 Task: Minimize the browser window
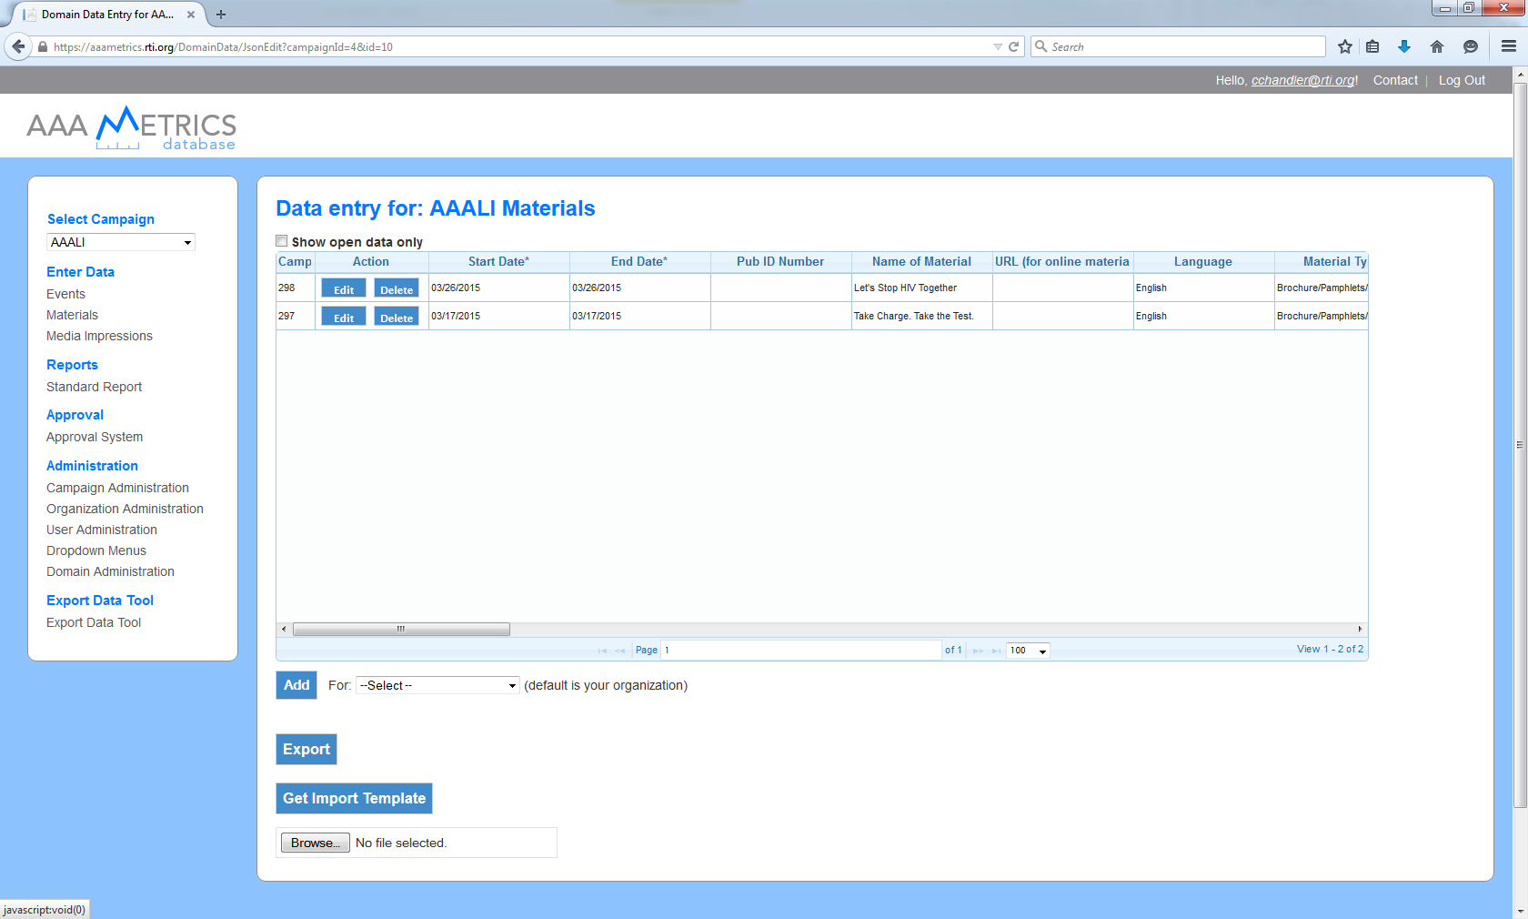coord(1444,8)
